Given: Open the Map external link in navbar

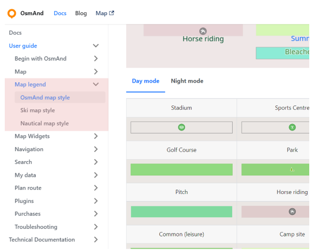Looking at the screenshot, I should (105, 13).
